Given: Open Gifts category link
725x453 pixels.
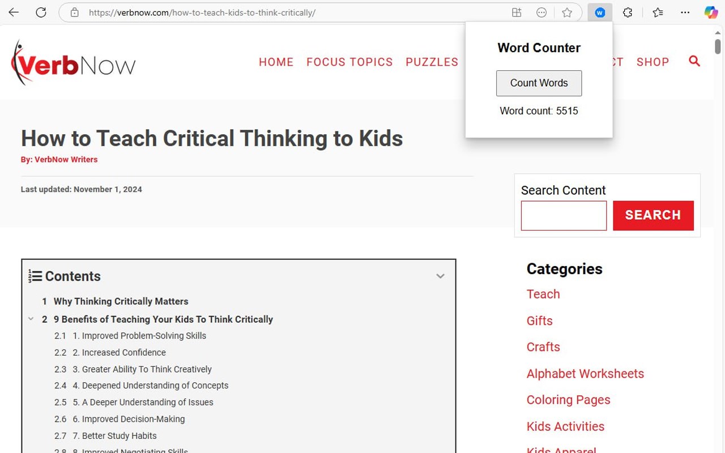Looking at the screenshot, I should (x=540, y=320).
